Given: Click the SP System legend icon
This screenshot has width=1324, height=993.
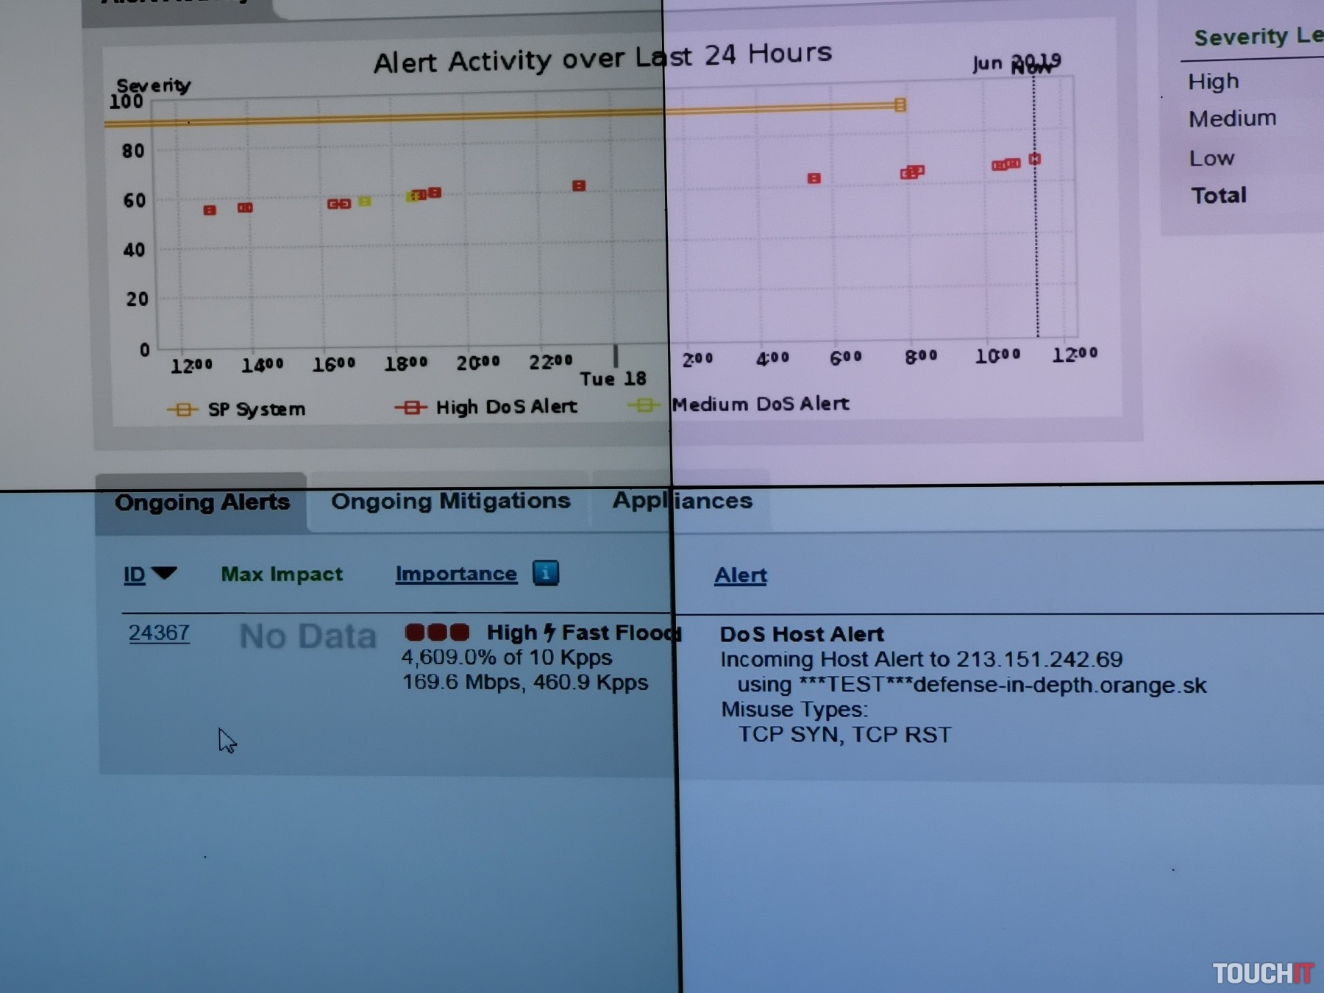Looking at the screenshot, I should coord(182,410).
